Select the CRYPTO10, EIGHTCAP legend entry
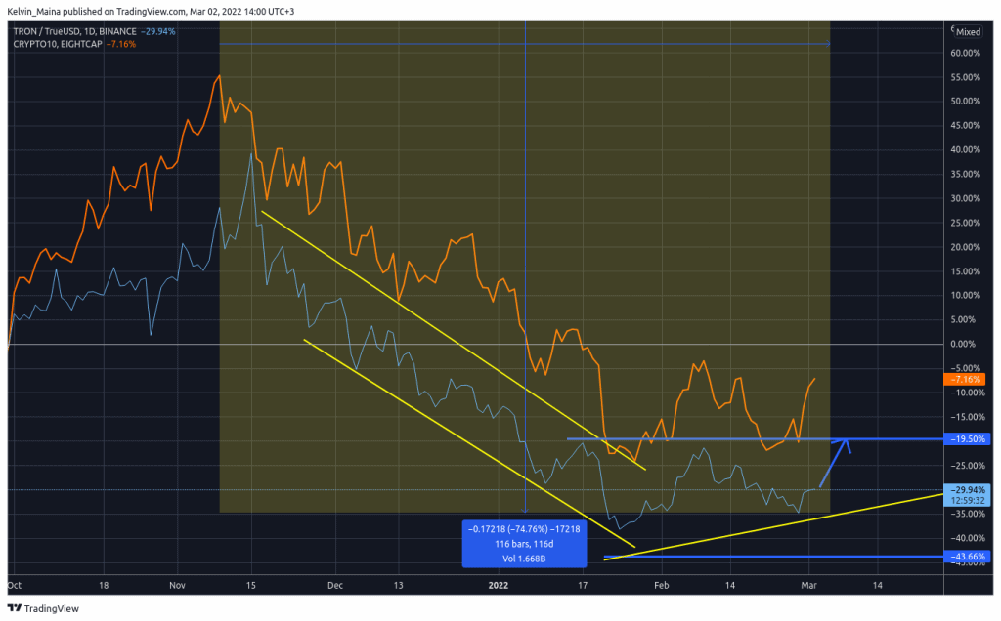1001x621 pixels. (58, 44)
